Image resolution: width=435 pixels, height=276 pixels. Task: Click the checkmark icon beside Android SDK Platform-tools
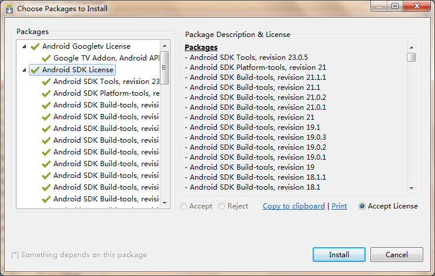46,93
